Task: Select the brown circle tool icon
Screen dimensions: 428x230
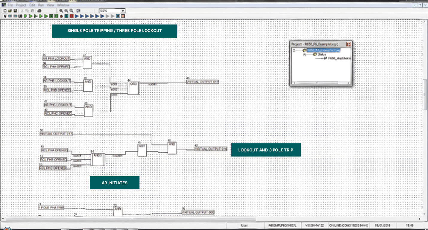Action: tap(61, 16)
